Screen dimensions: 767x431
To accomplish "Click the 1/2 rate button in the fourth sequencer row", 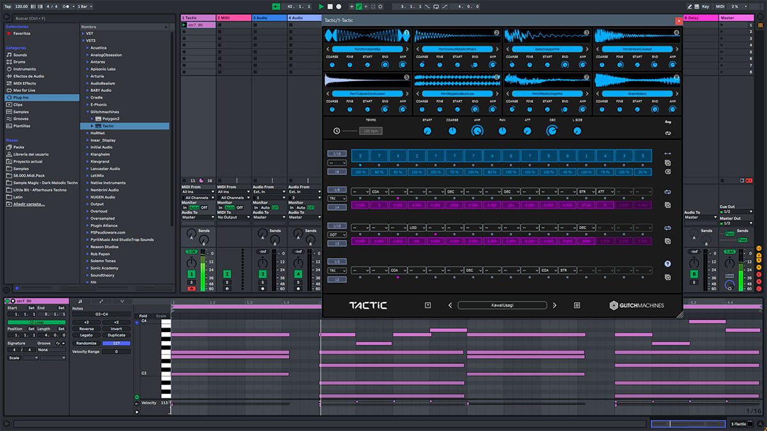I will [x=337, y=262].
